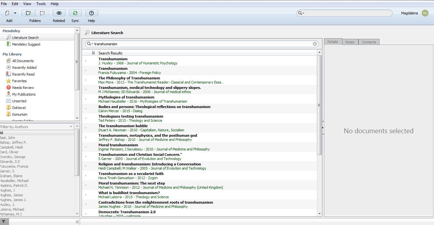Collapse the details pane splitter arrow
This screenshot has width=434, height=225.
coord(323,127)
